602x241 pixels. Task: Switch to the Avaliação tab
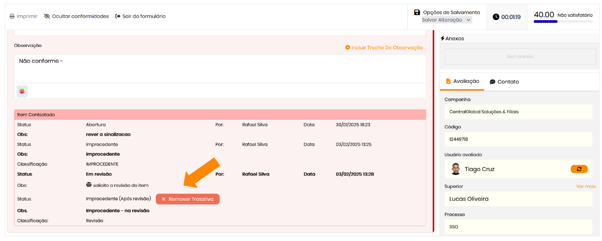(462, 81)
